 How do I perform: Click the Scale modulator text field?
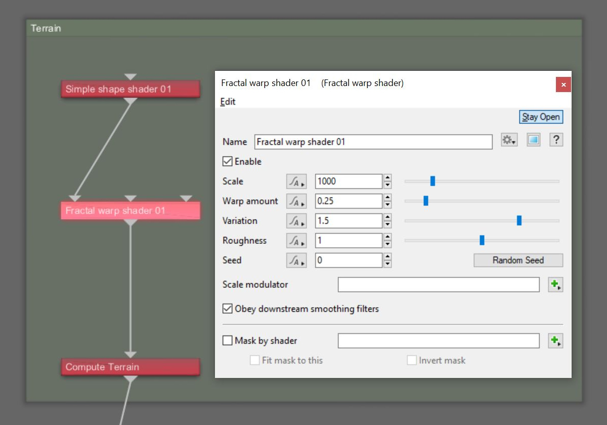pyautogui.click(x=439, y=285)
